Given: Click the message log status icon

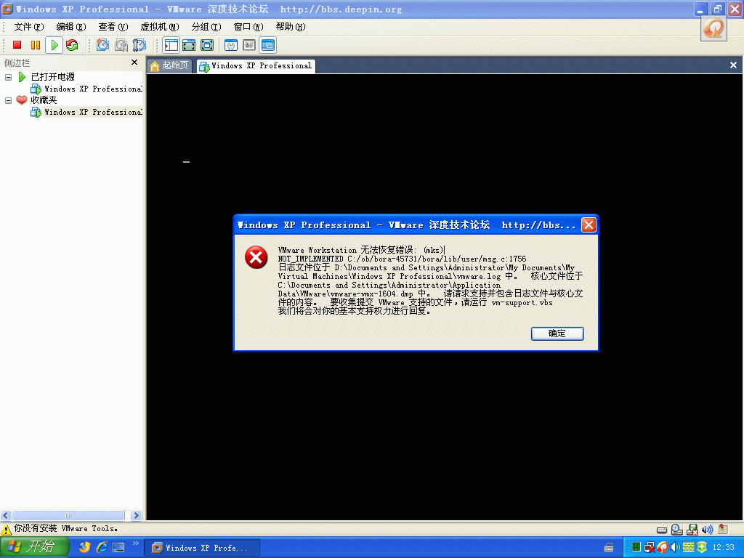Looking at the screenshot, I should click(723, 529).
